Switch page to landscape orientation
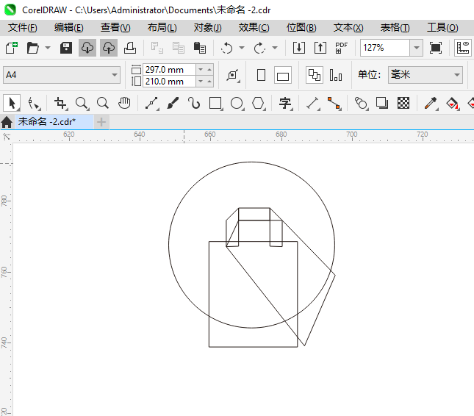This screenshot has width=474, height=416. 283,75
